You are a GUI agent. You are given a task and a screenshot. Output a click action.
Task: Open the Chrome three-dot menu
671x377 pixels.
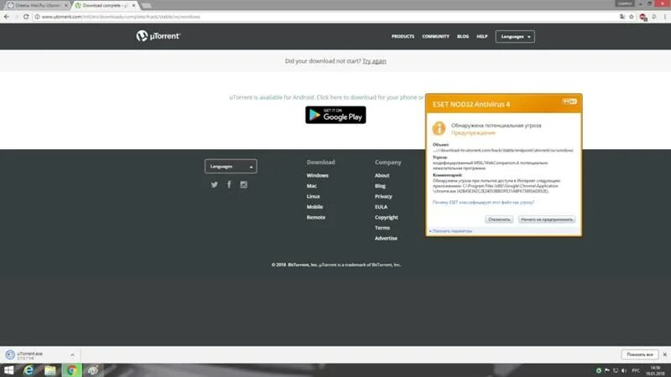pos(664,17)
